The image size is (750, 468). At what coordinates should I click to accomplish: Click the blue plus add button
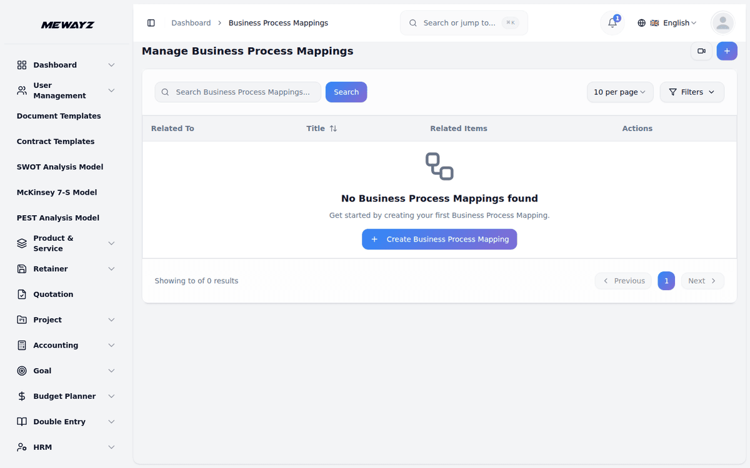click(x=727, y=51)
